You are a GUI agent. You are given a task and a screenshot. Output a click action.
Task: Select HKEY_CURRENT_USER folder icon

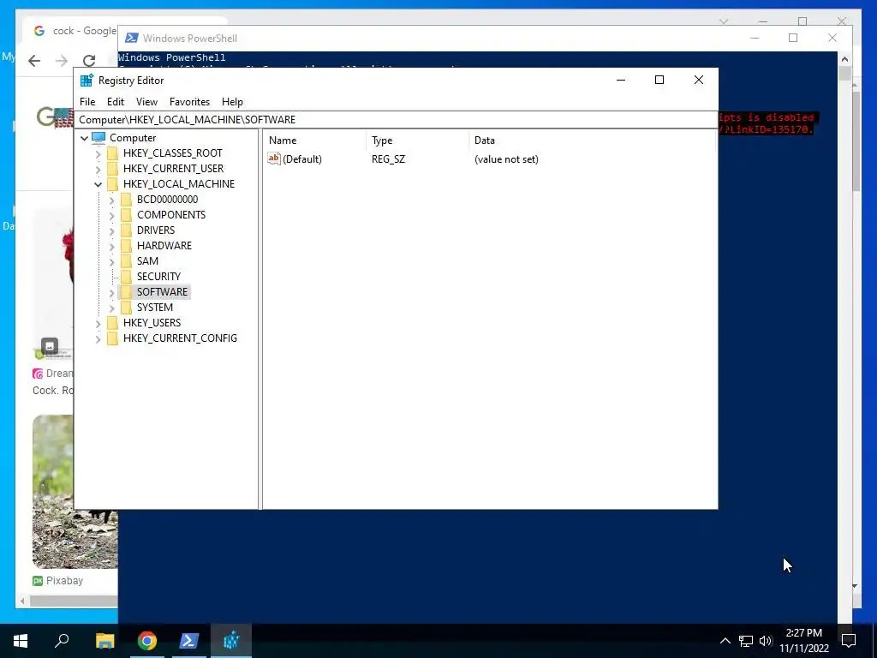112,169
